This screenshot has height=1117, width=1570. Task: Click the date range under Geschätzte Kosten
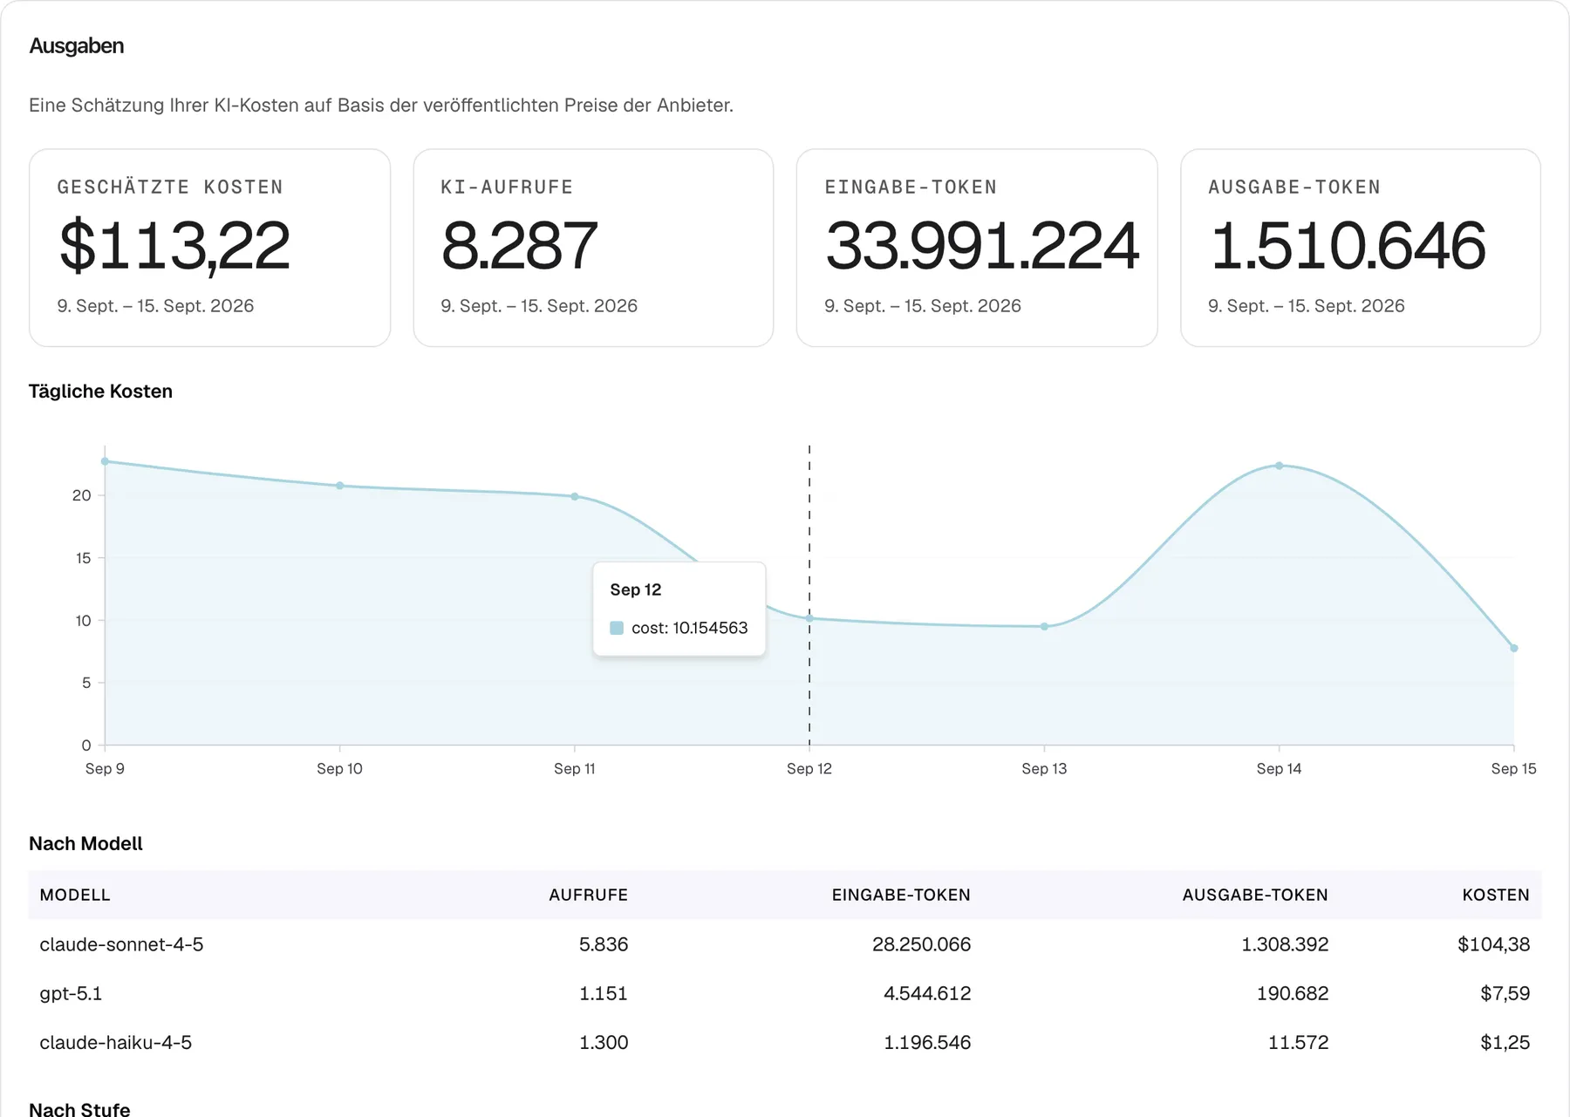155,306
